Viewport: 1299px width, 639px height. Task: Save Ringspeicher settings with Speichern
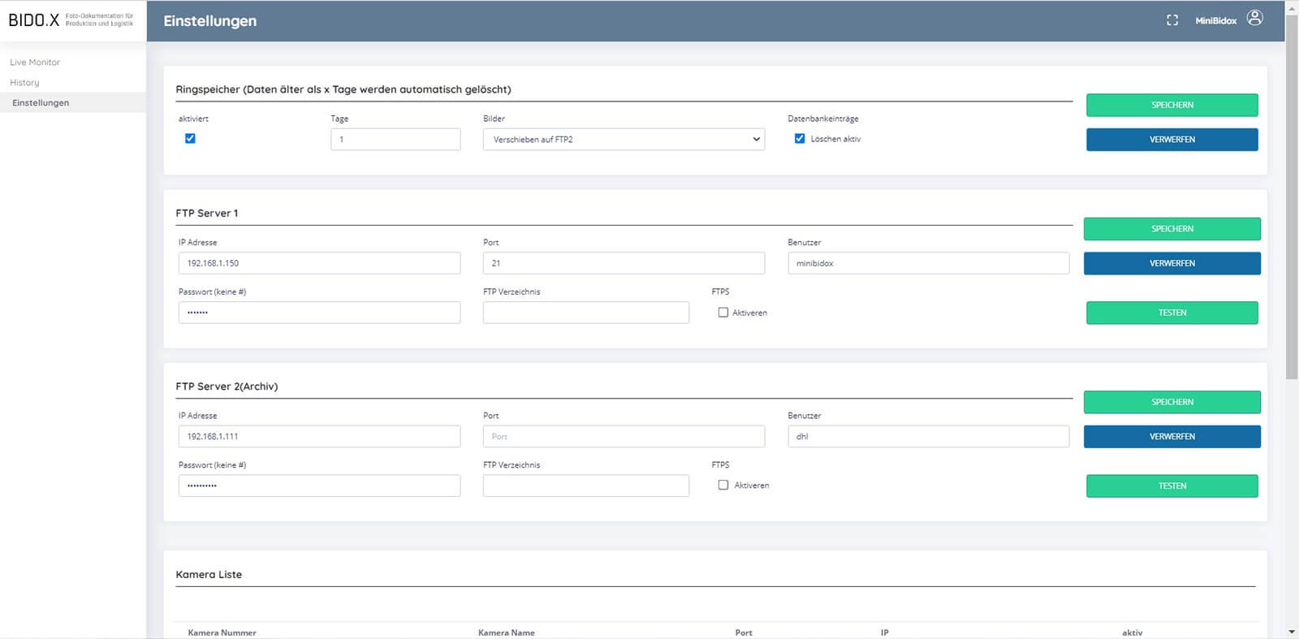coord(1172,105)
